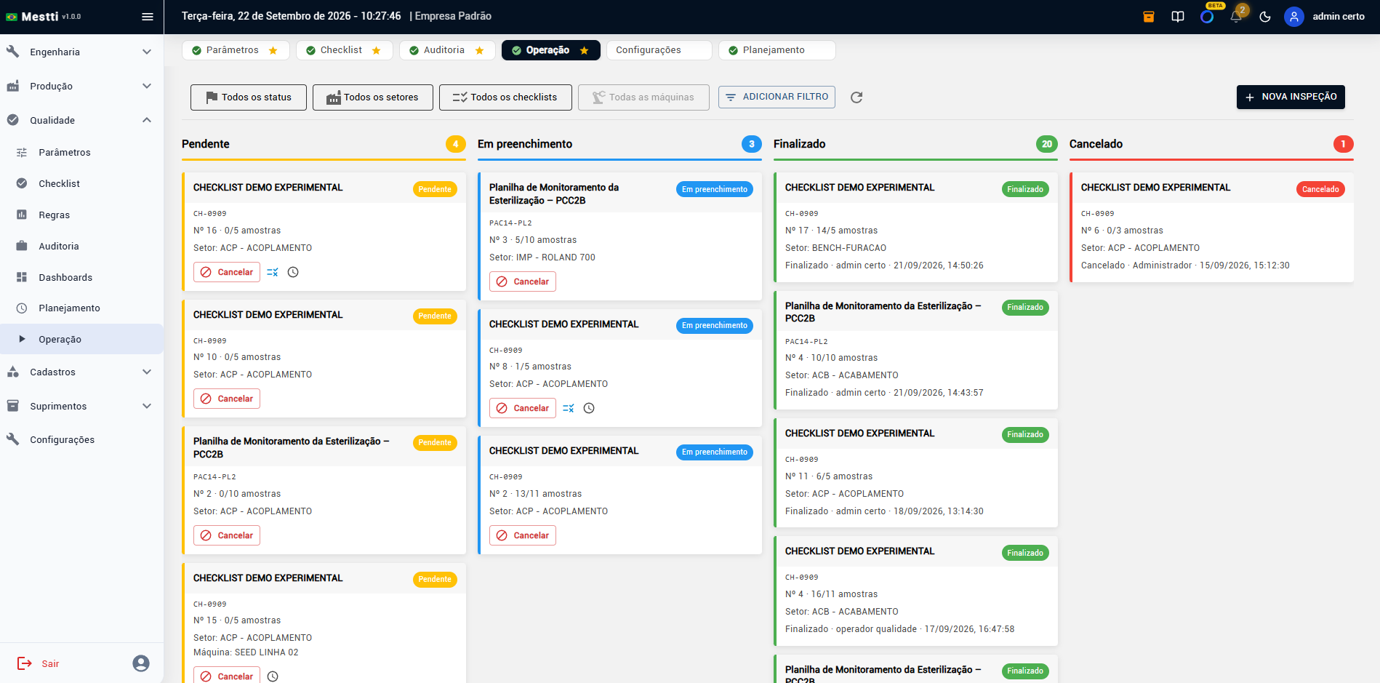Click clock history icon on card Nº 16
1380x683 pixels.
coord(293,272)
